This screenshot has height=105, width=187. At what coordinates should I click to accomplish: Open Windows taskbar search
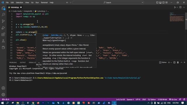pos(7,103)
